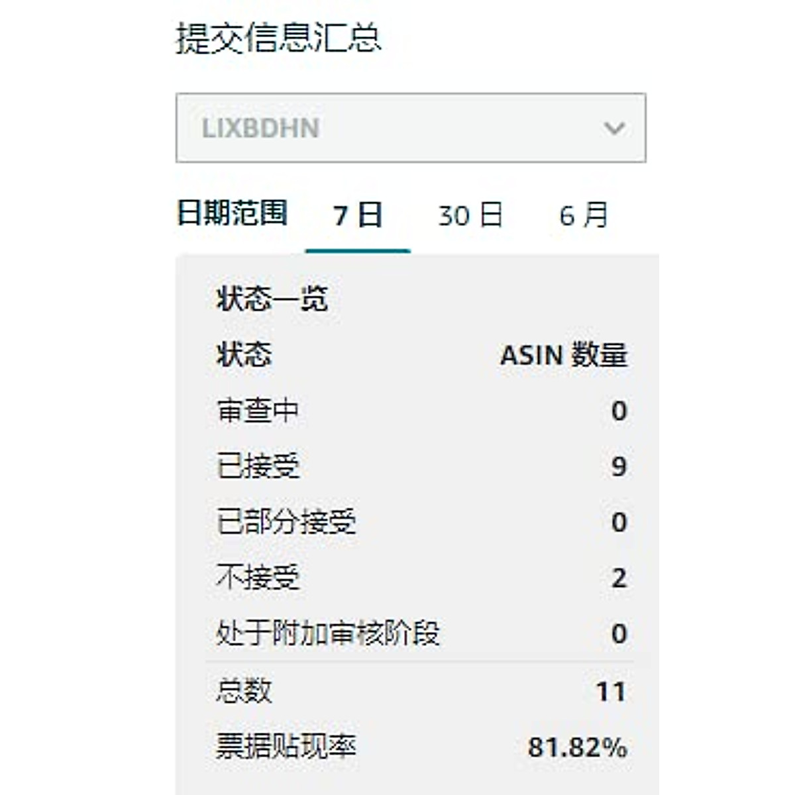Click the dropdown chevron arrow icon
This screenshot has height=795, width=795.
click(x=615, y=128)
